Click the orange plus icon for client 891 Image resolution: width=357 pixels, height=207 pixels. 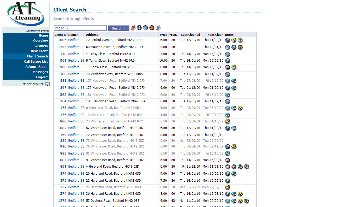pos(234,167)
